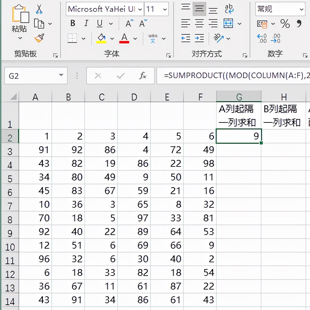
Task: Toggle Underline formatting
Action: (100, 24)
